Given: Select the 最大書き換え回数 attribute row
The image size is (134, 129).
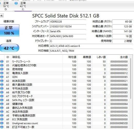Looking at the screenshot, I should click(65, 85).
